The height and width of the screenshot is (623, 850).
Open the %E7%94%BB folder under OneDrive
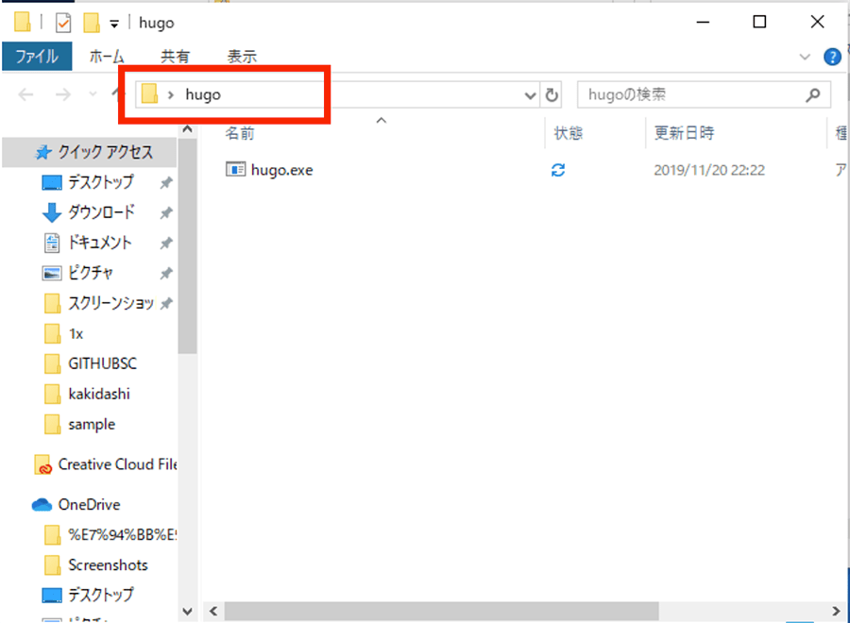click(x=122, y=535)
